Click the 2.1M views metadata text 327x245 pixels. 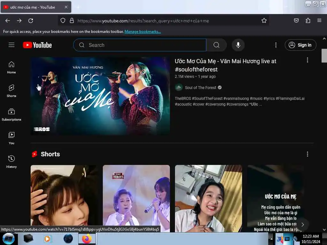pos(184,77)
